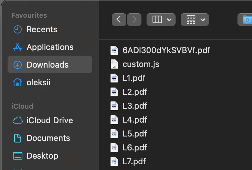Click the L5.pdf file icon
This screenshot has height=170, width=252.
click(x=114, y=134)
